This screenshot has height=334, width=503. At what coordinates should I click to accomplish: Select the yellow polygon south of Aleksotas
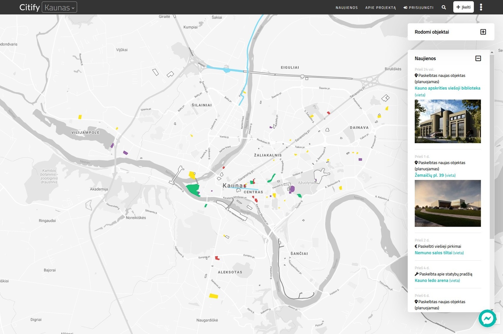tap(214, 296)
